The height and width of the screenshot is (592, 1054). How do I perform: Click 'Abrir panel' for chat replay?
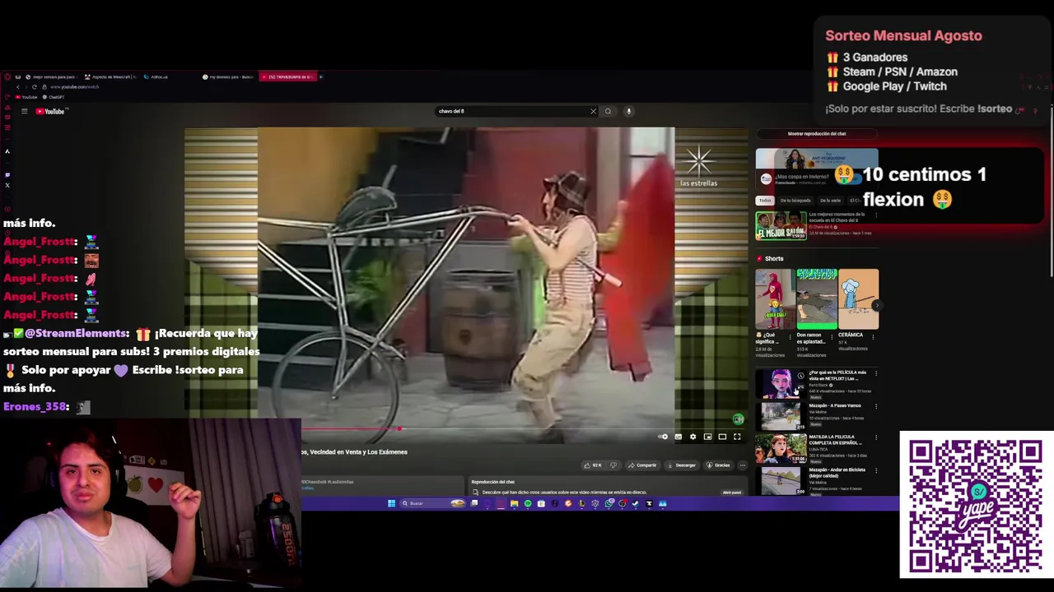(731, 493)
